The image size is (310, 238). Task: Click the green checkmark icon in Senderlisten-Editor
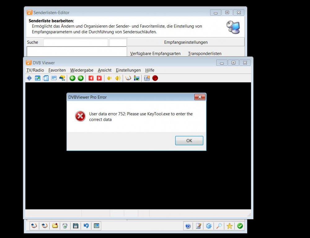tap(240, 226)
